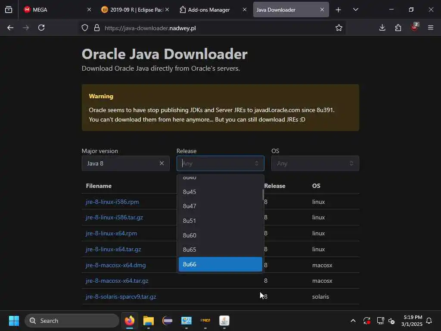
Task: Choose release 8u60 from list
Action: click(220, 235)
